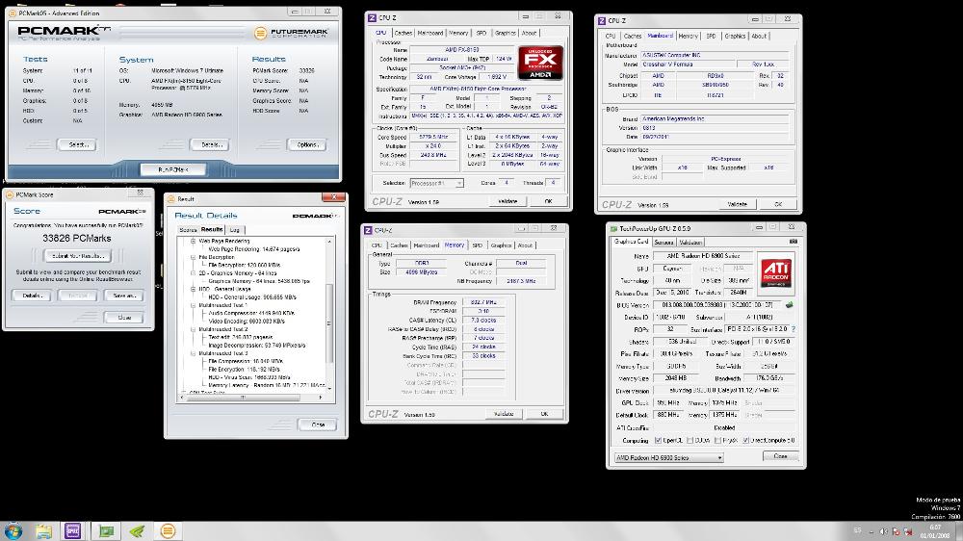Click the Select button under Tests
The width and height of the screenshot is (963, 541).
pyautogui.click(x=77, y=145)
